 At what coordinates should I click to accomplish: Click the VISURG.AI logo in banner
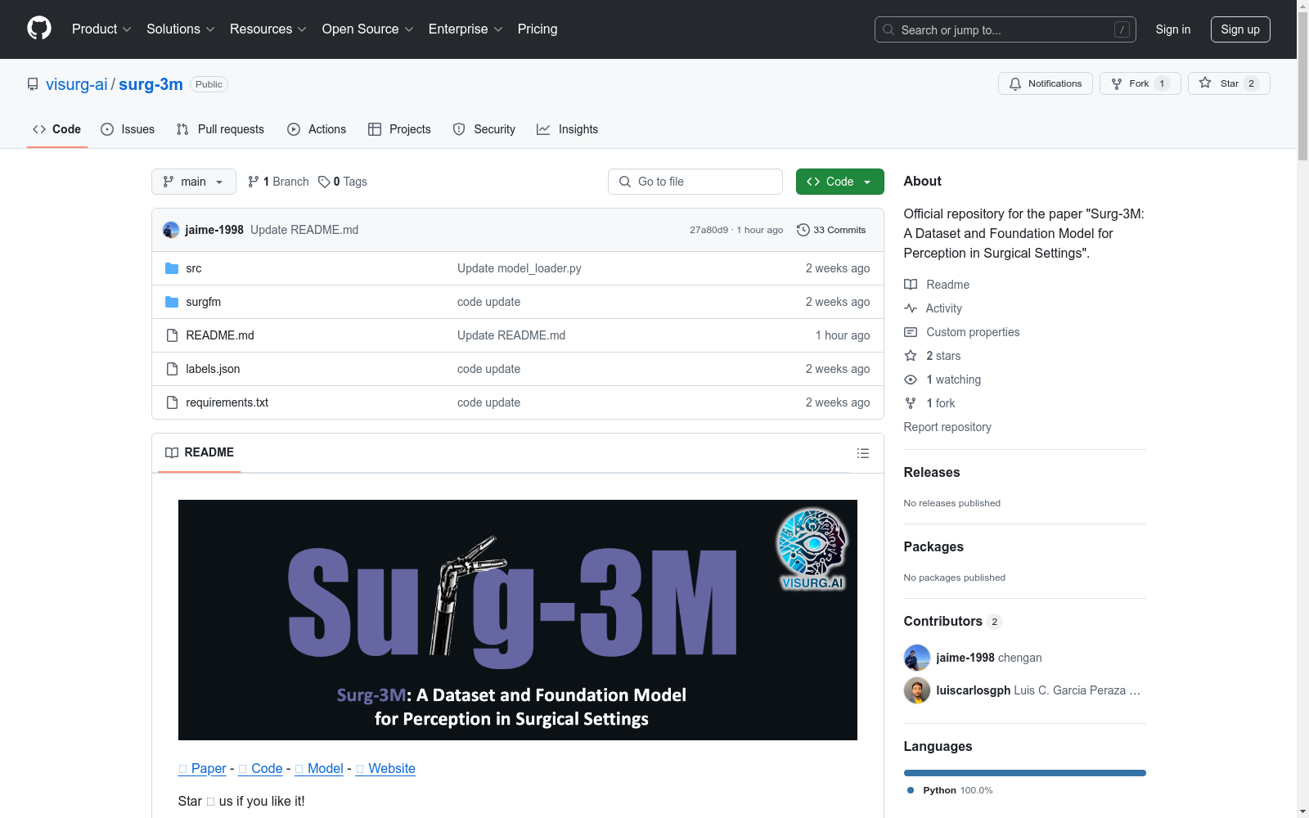click(812, 550)
